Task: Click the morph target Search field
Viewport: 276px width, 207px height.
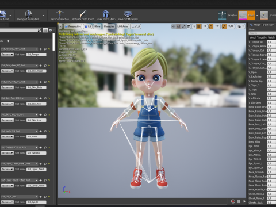Action: pos(262,33)
